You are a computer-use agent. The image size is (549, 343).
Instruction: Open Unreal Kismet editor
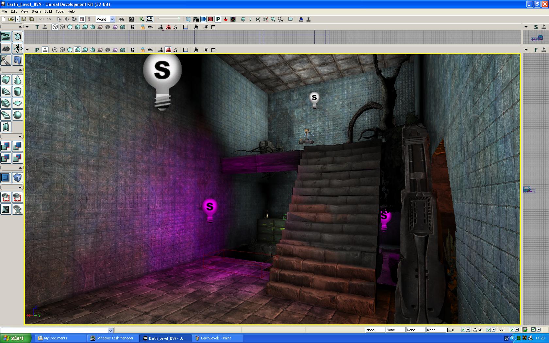point(141,19)
